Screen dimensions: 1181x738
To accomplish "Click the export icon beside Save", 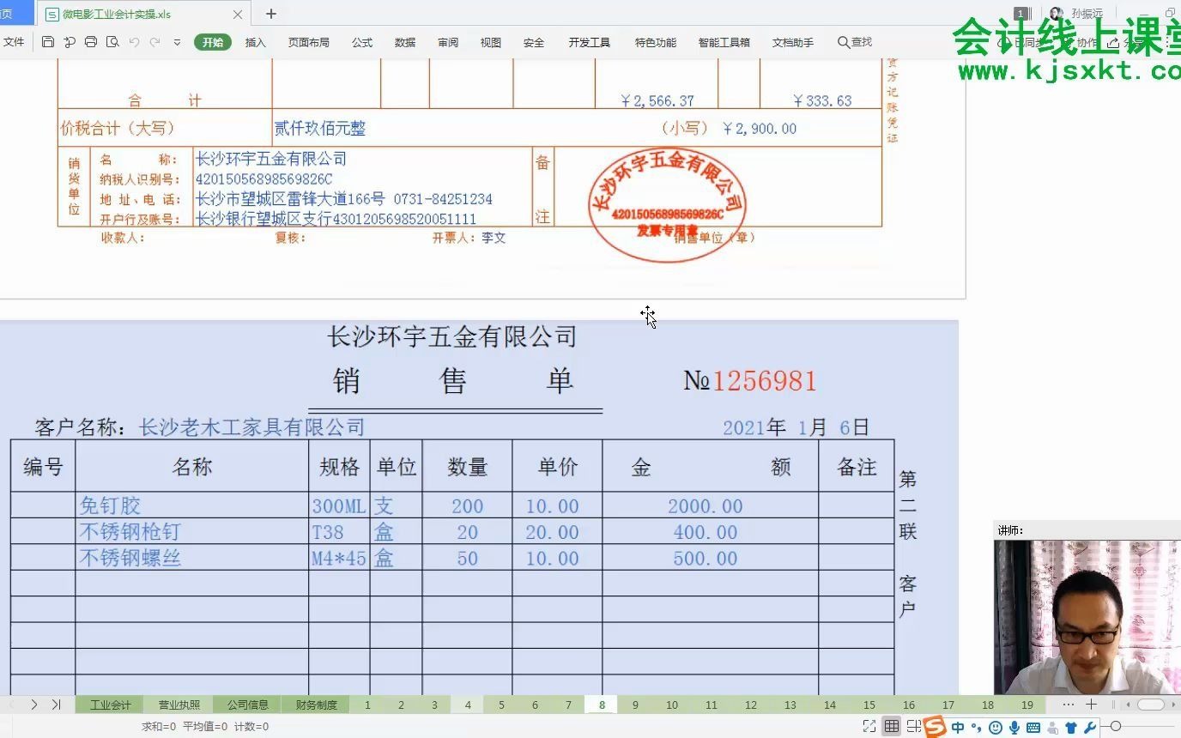I will 70,42.
